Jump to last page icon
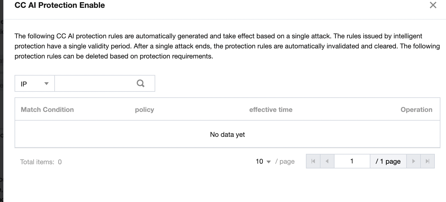 point(428,161)
